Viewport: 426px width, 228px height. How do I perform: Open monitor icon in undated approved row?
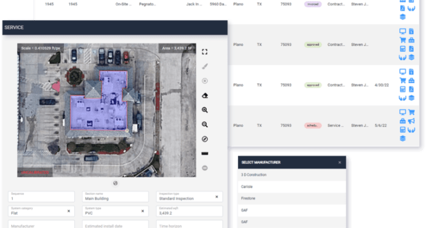403,32
